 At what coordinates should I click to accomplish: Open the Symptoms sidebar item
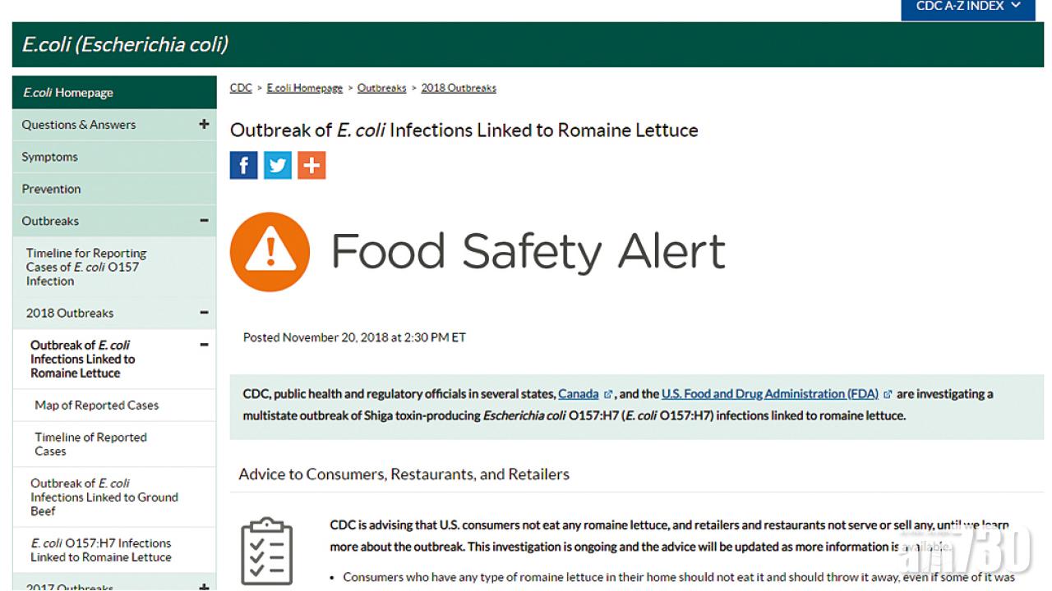[x=50, y=157]
